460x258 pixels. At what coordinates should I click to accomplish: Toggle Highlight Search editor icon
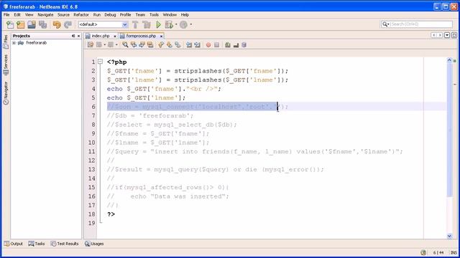[x=150, y=44]
